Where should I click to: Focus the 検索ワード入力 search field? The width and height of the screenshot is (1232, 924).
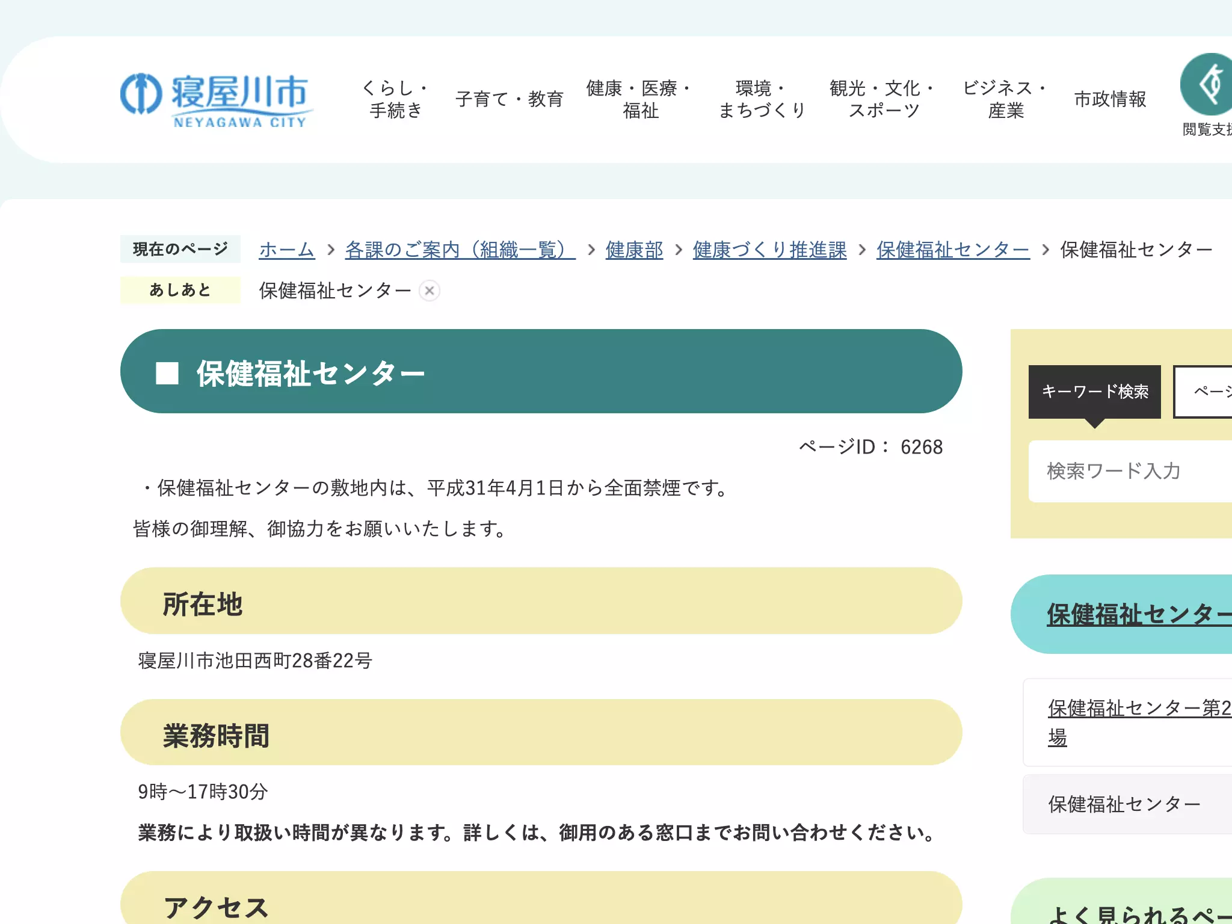(1131, 471)
